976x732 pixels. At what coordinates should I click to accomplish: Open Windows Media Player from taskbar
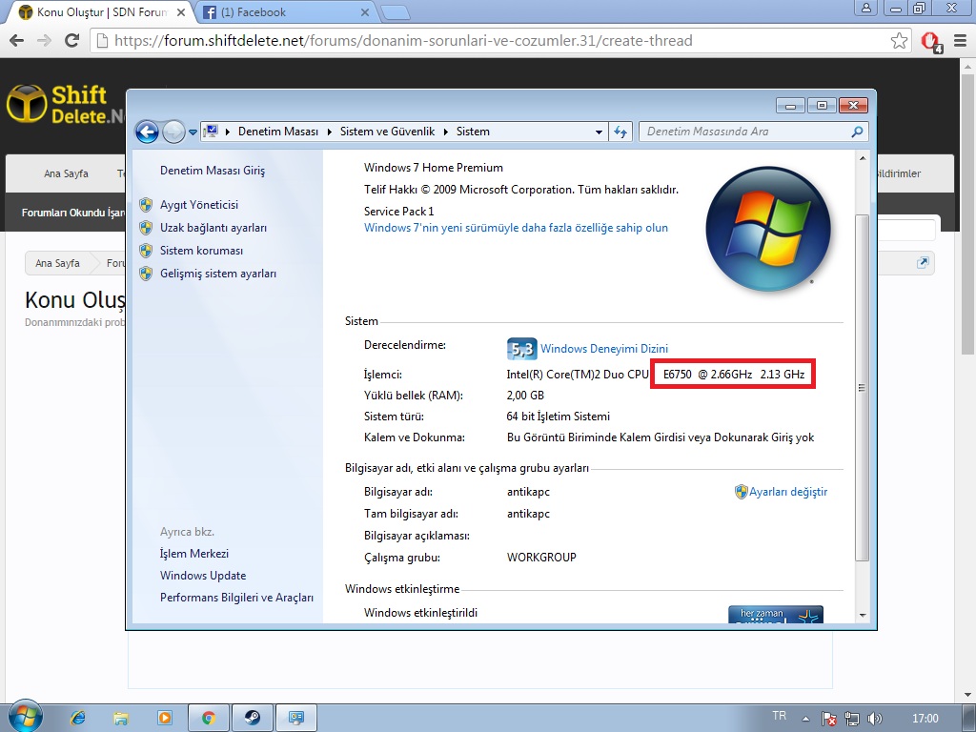(164, 718)
